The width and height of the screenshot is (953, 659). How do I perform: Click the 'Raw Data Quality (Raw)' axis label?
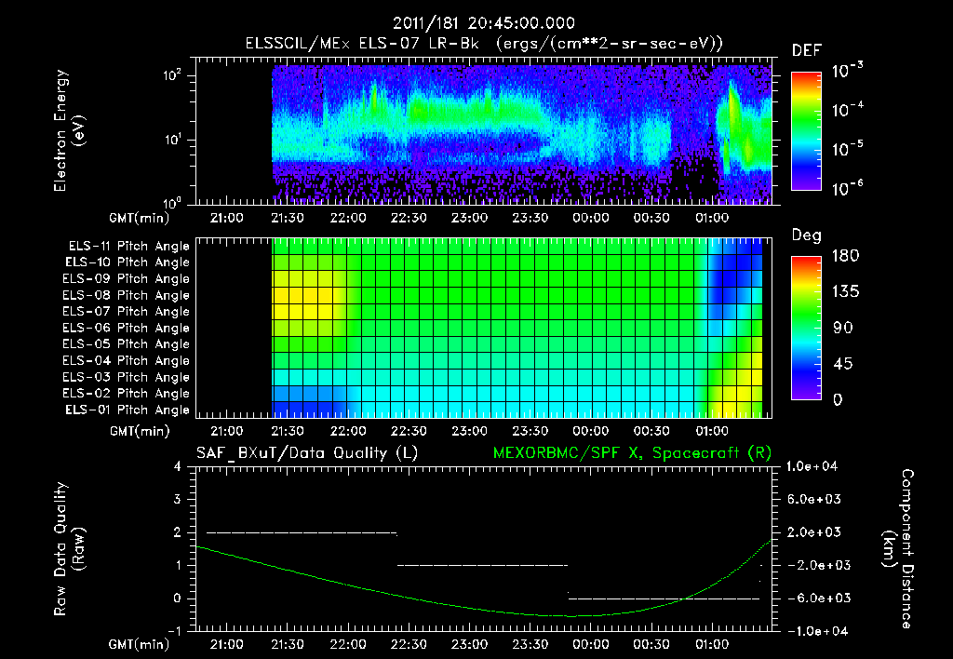tap(69, 549)
